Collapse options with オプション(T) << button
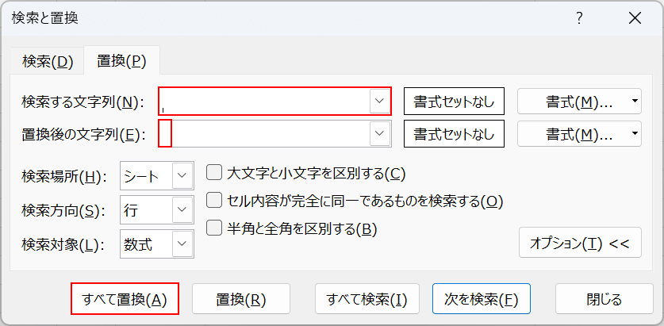The height and width of the screenshot is (326, 664). [x=579, y=244]
